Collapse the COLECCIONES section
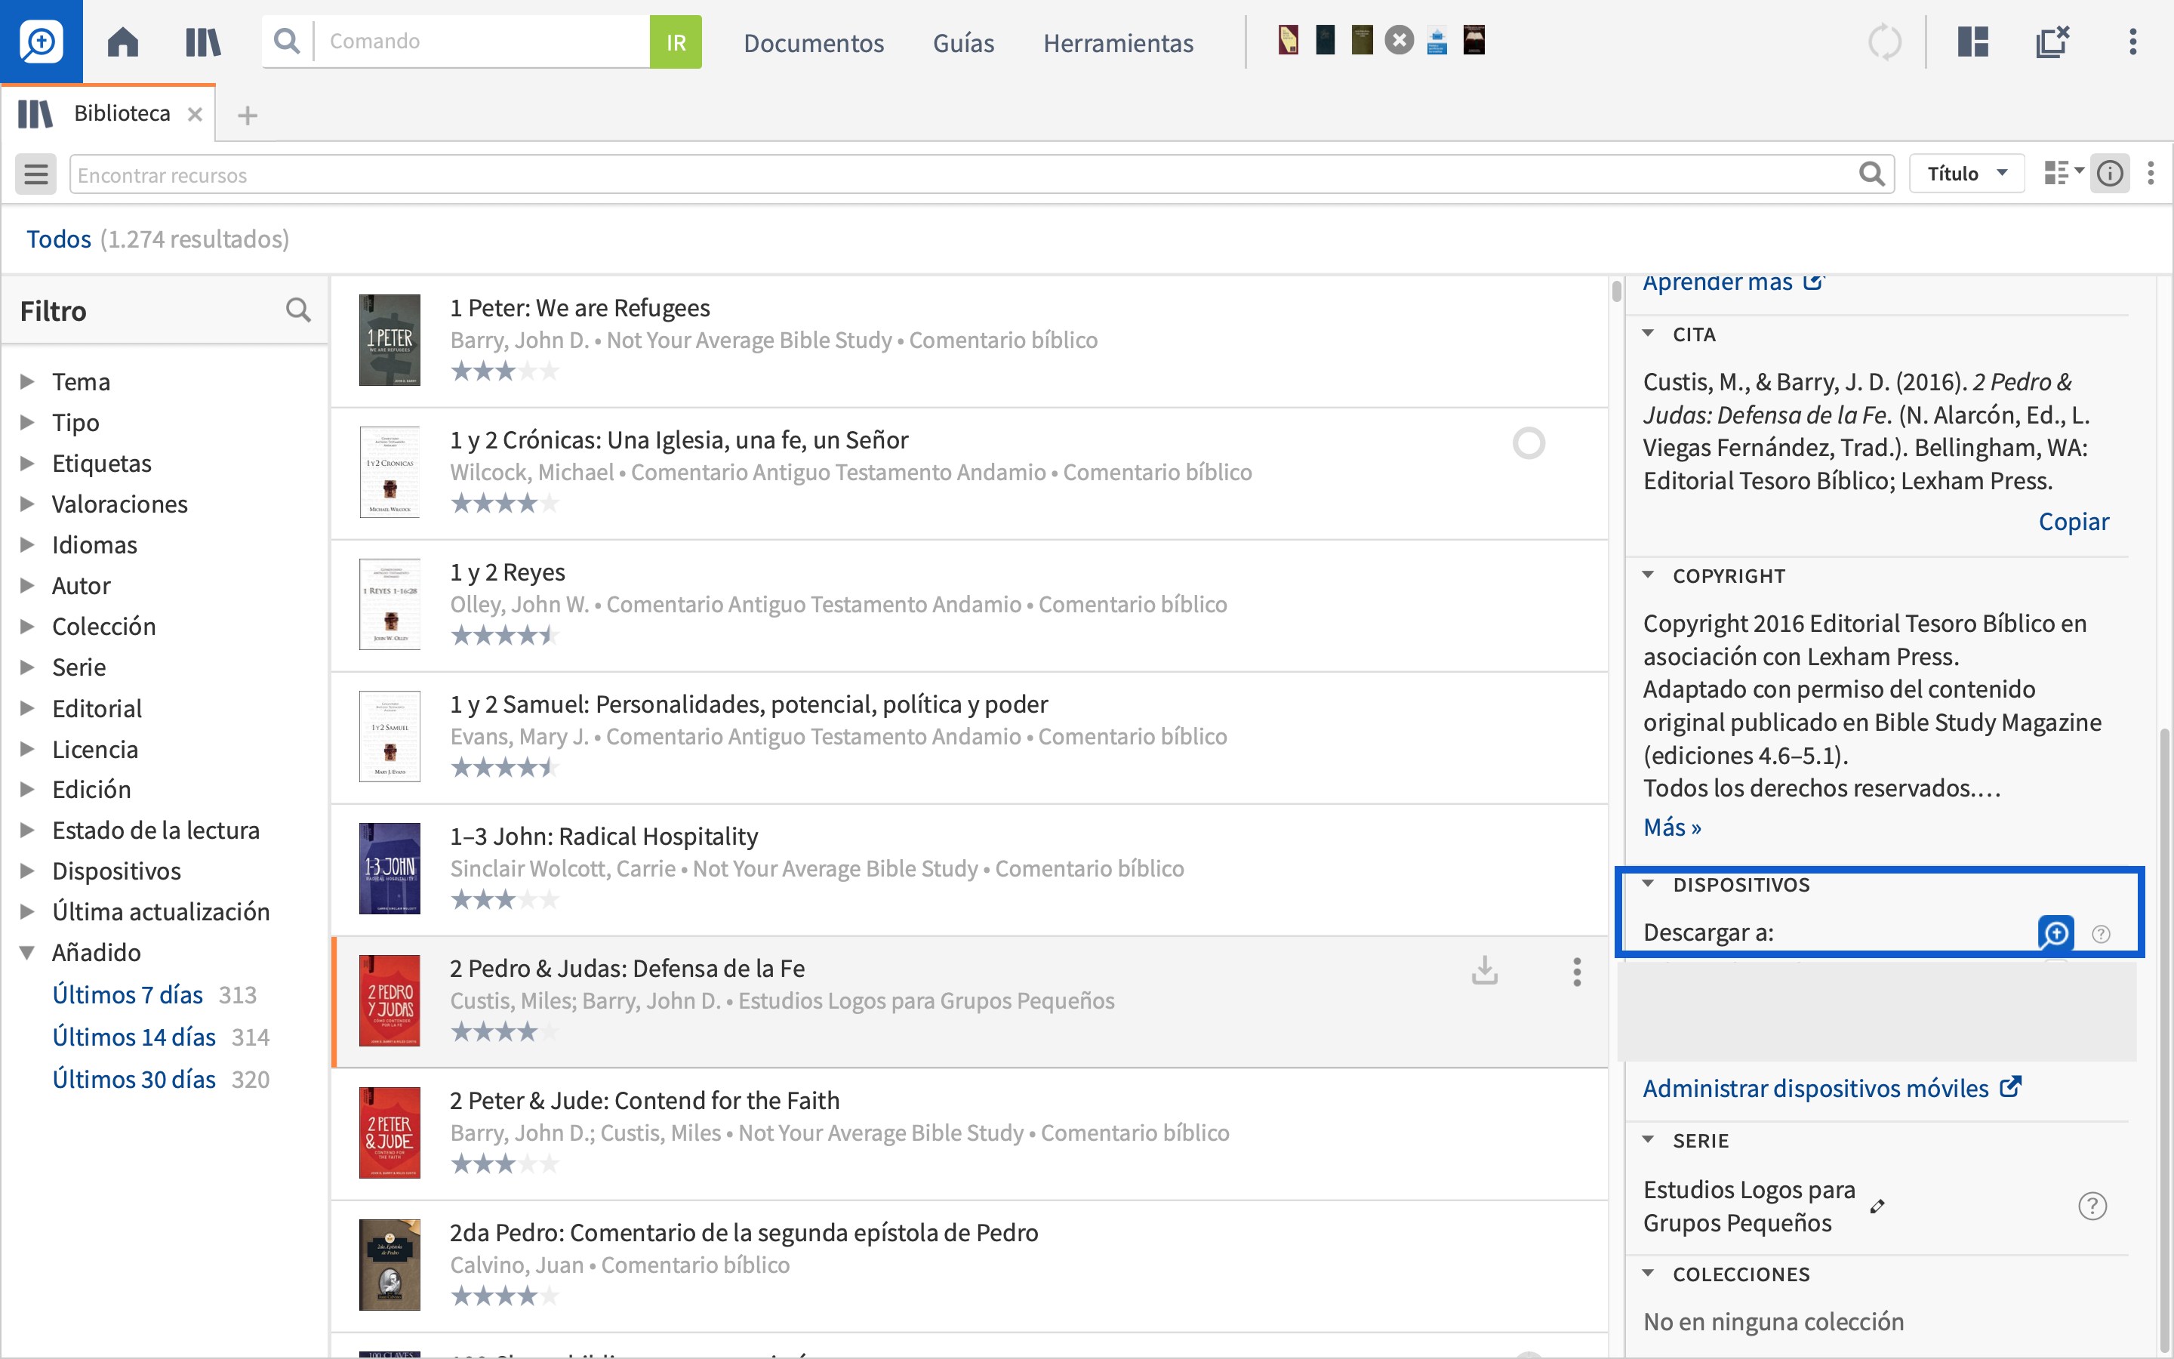2174x1359 pixels. (1649, 1274)
